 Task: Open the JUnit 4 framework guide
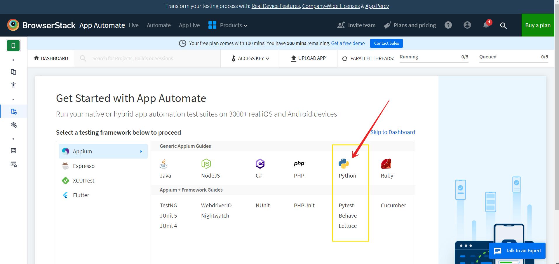168,226
